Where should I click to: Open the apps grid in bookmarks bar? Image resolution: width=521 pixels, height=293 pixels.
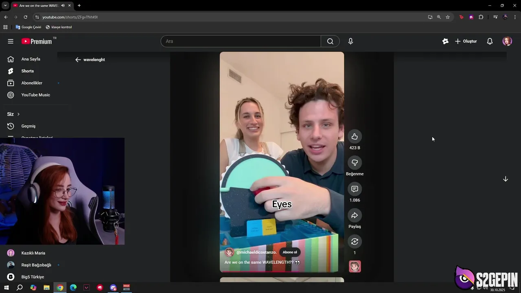(5, 27)
